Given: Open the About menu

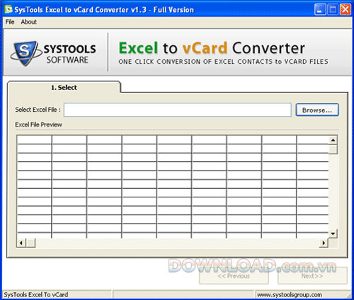Looking at the screenshot, I should pyautogui.click(x=29, y=22).
